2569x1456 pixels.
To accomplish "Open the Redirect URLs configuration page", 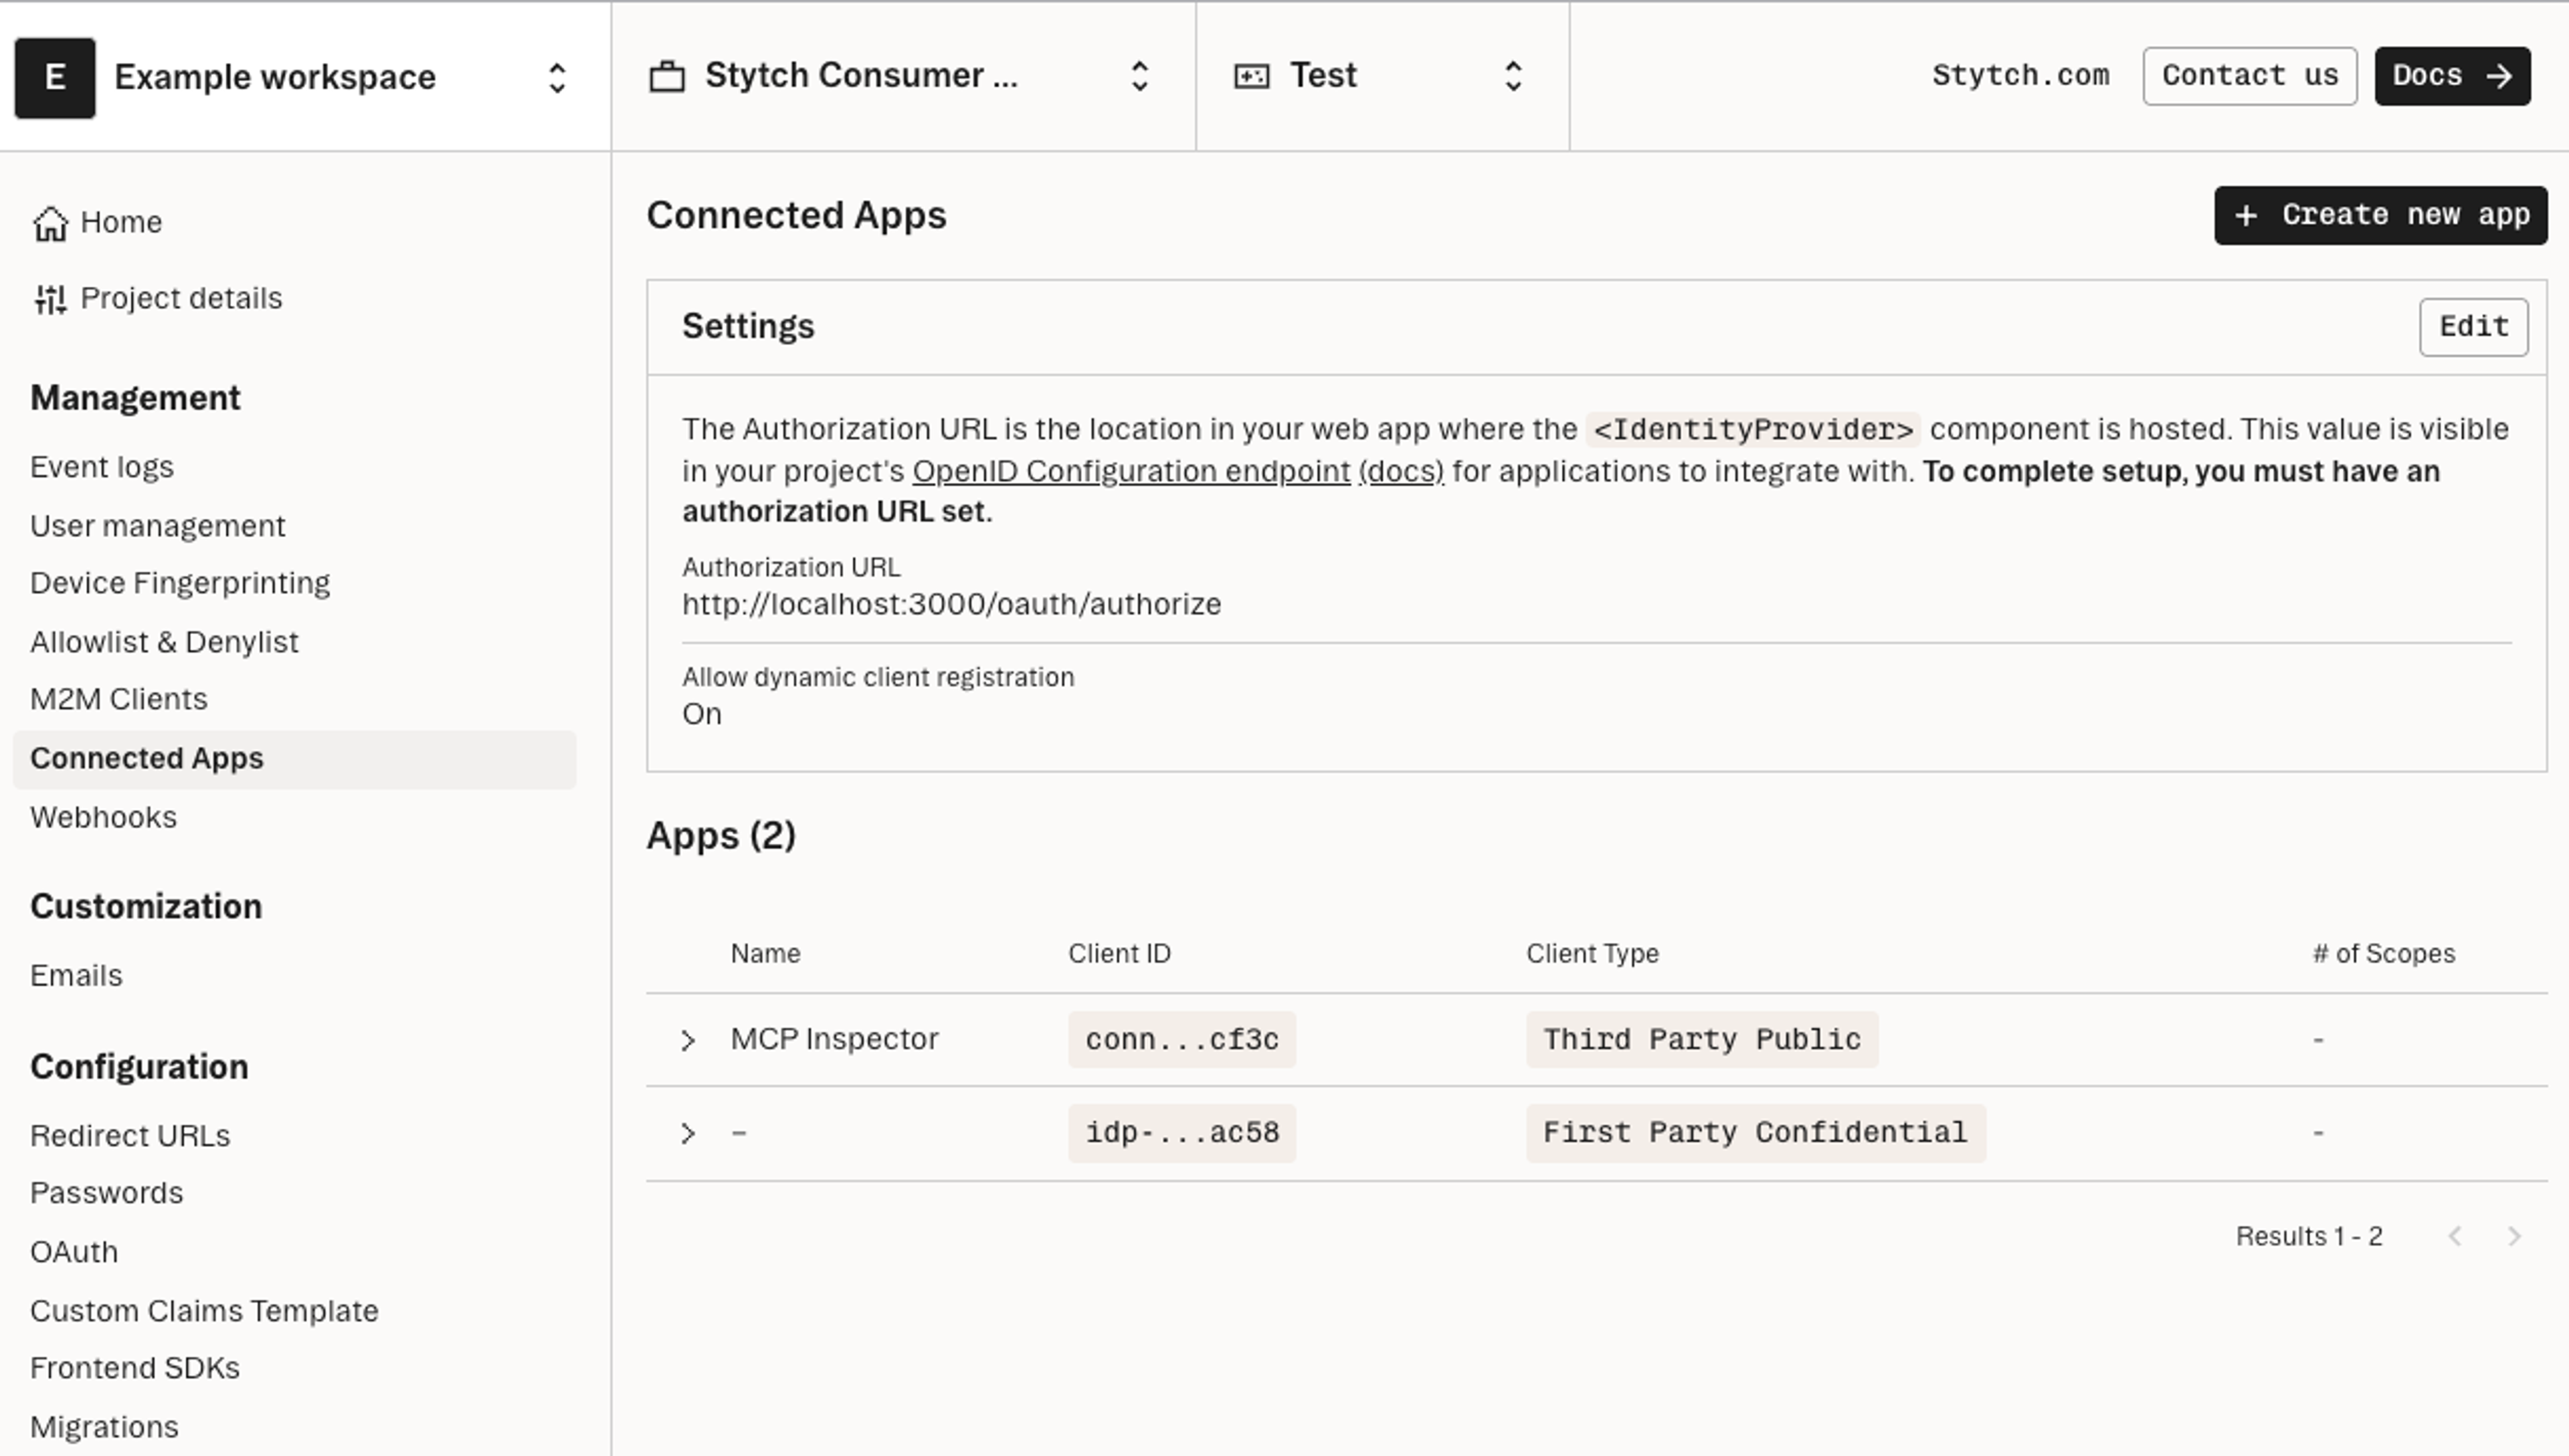I will coord(130,1136).
